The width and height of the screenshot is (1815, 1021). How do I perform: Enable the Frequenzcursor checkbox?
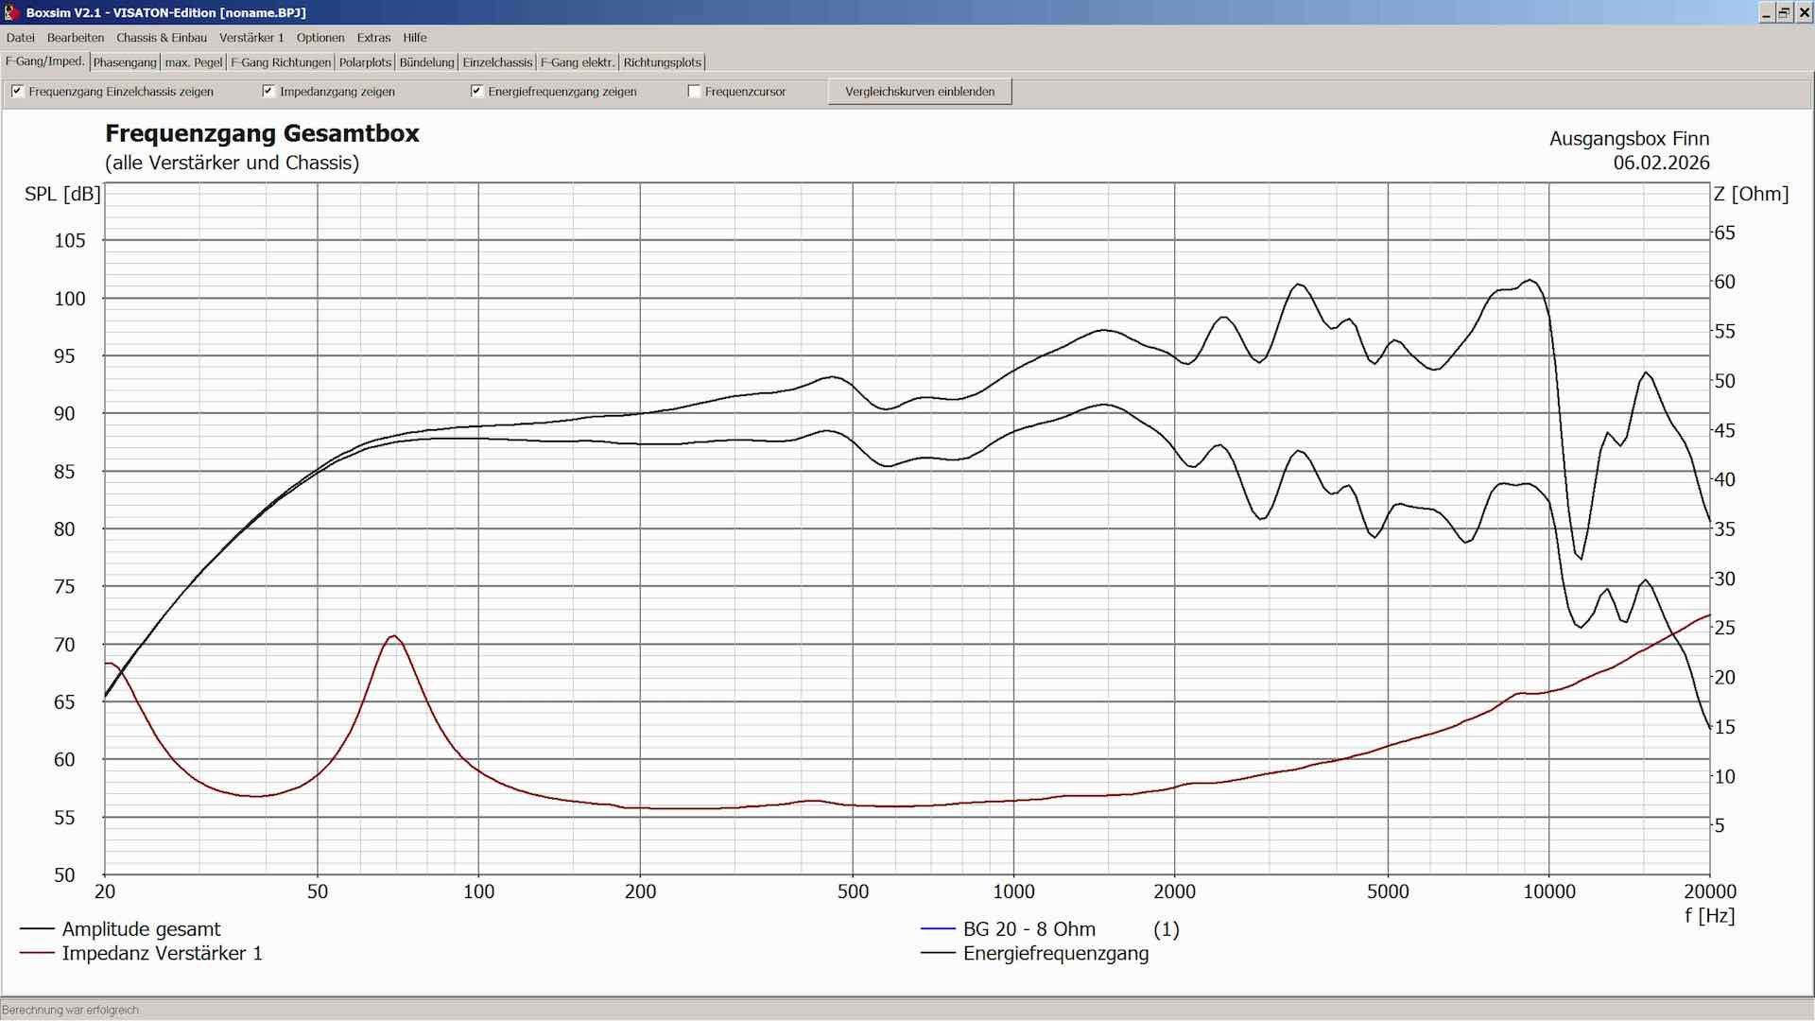(x=695, y=92)
